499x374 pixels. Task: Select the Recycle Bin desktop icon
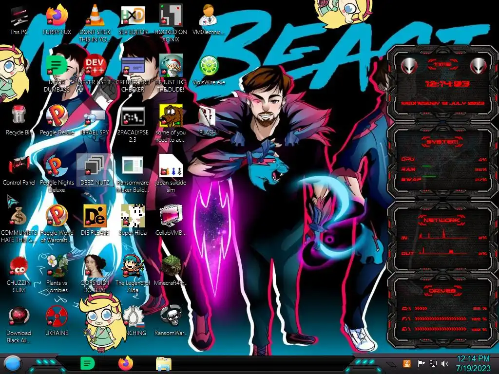pyautogui.click(x=19, y=120)
